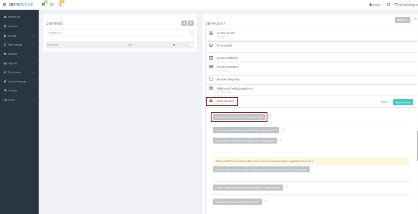Expand the Service schedule section
Screen dimensions: 418x214
[227, 58]
